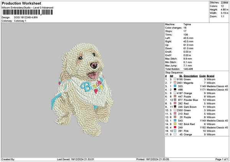
Task: Select the 'Color changes' value 16
Action: coord(185,28)
